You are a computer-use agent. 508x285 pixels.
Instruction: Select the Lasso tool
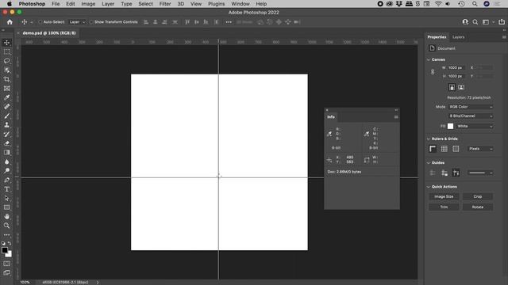tap(7, 61)
